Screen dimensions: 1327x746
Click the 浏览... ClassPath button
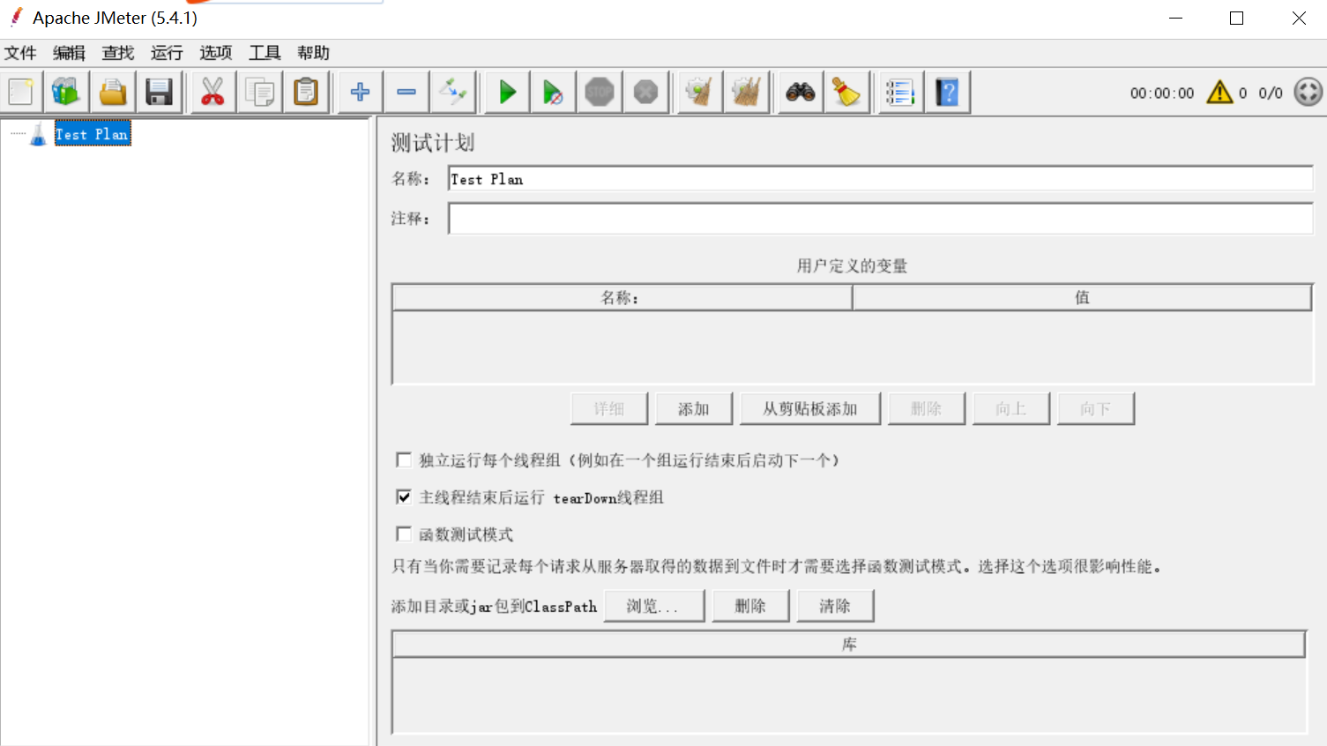[653, 606]
